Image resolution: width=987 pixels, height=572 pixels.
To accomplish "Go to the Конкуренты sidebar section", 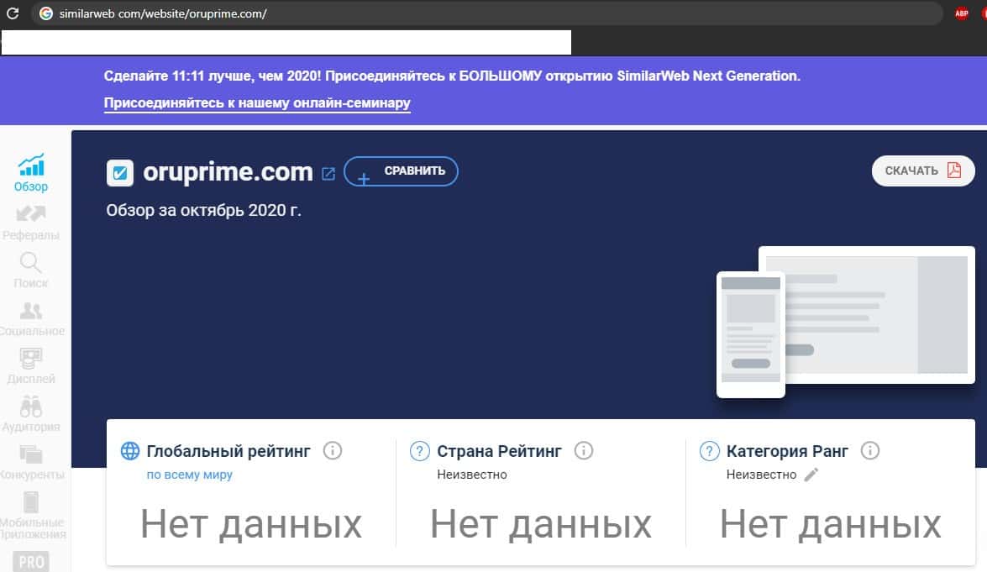I will coord(31,463).
